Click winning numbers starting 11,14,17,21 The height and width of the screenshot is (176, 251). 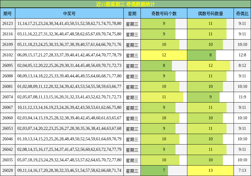tap(69, 24)
